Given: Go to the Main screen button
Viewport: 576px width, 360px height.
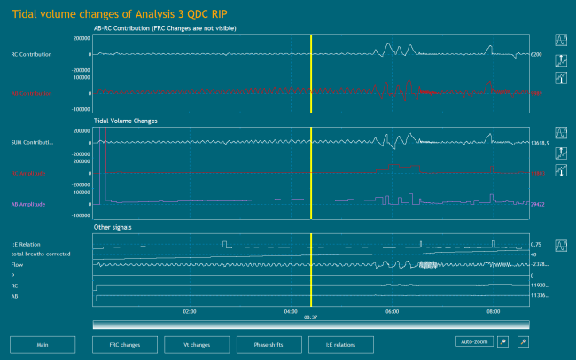Looking at the screenshot, I should pyautogui.click(x=42, y=344).
